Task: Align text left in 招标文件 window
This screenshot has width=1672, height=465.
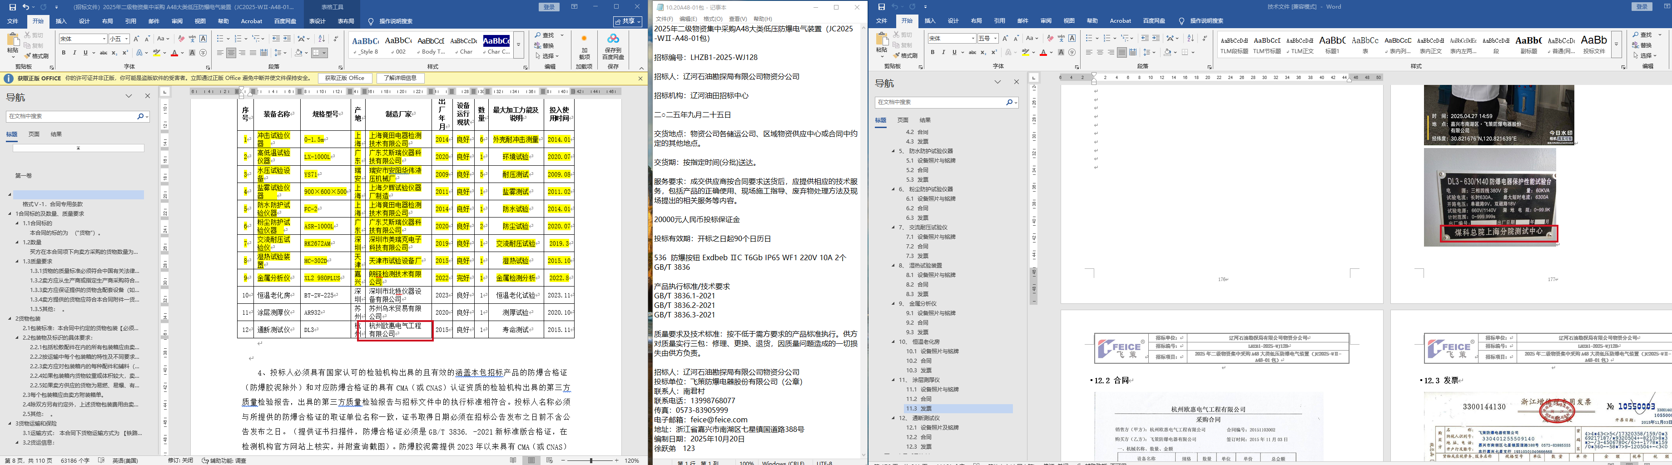Action: point(221,53)
